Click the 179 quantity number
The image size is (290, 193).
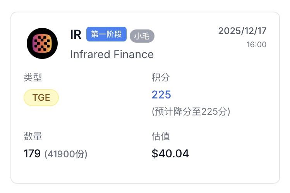pyautogui.click(x=32, y=154)
